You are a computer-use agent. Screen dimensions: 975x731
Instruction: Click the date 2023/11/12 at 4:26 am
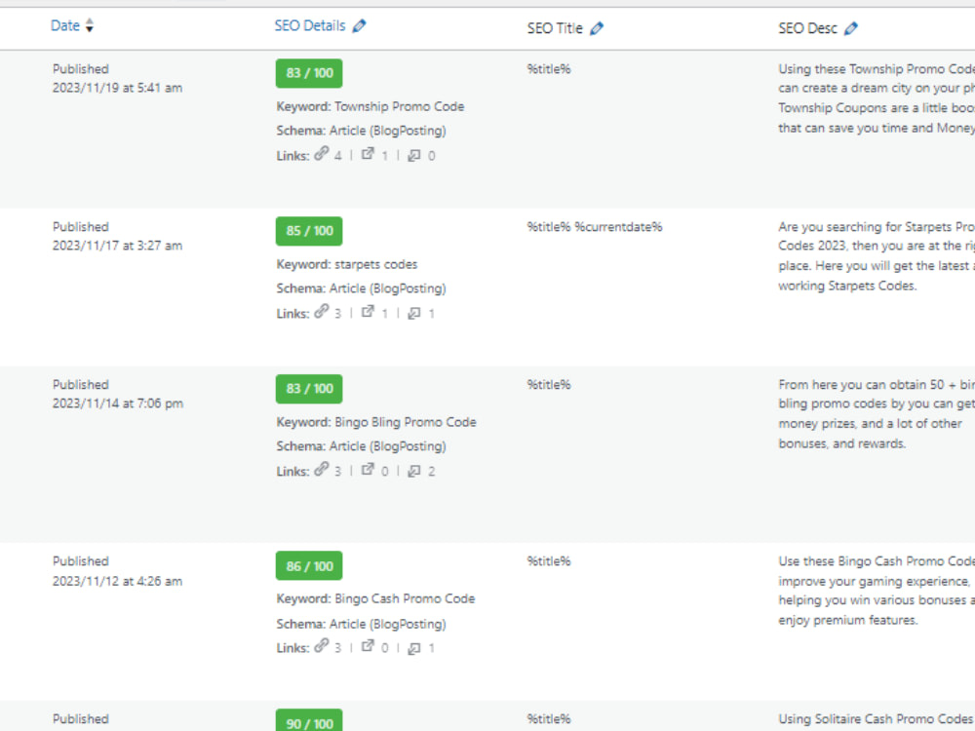(118, 581)
